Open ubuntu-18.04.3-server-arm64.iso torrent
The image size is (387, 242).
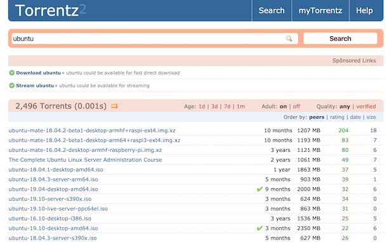click(53, 179)
